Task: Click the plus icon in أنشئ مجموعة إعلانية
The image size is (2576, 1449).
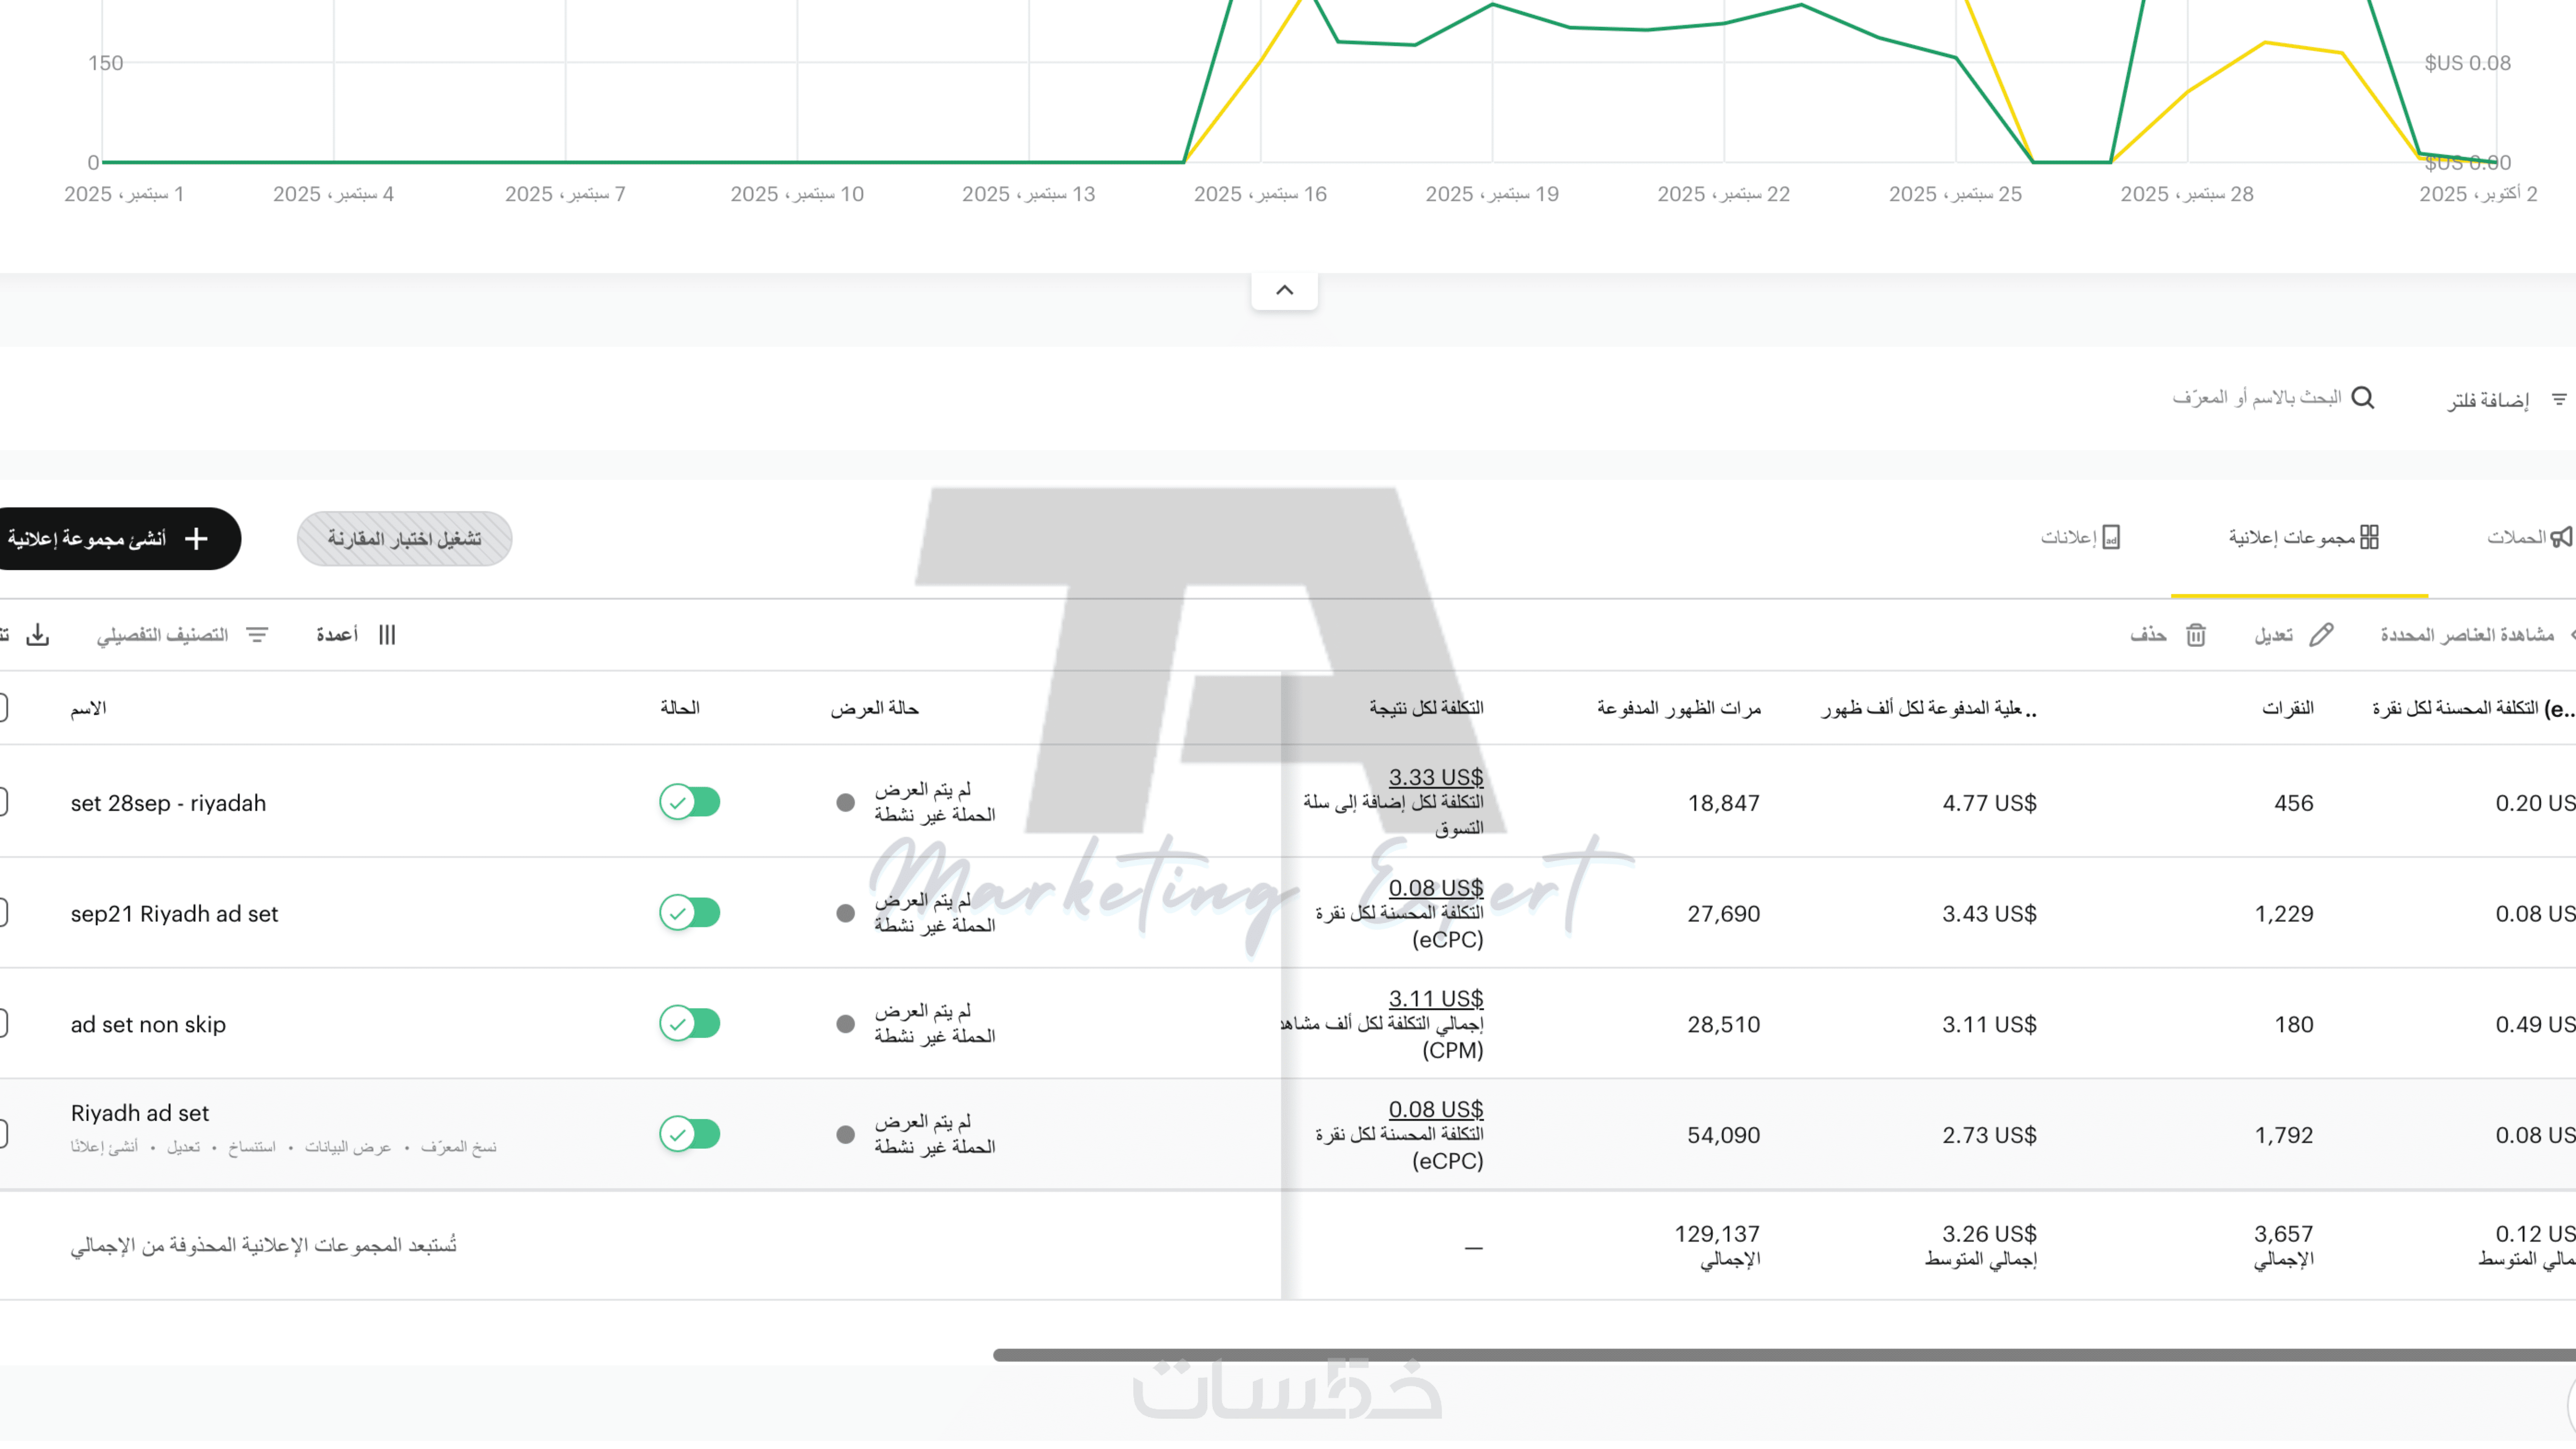Action: pos(196,539)
